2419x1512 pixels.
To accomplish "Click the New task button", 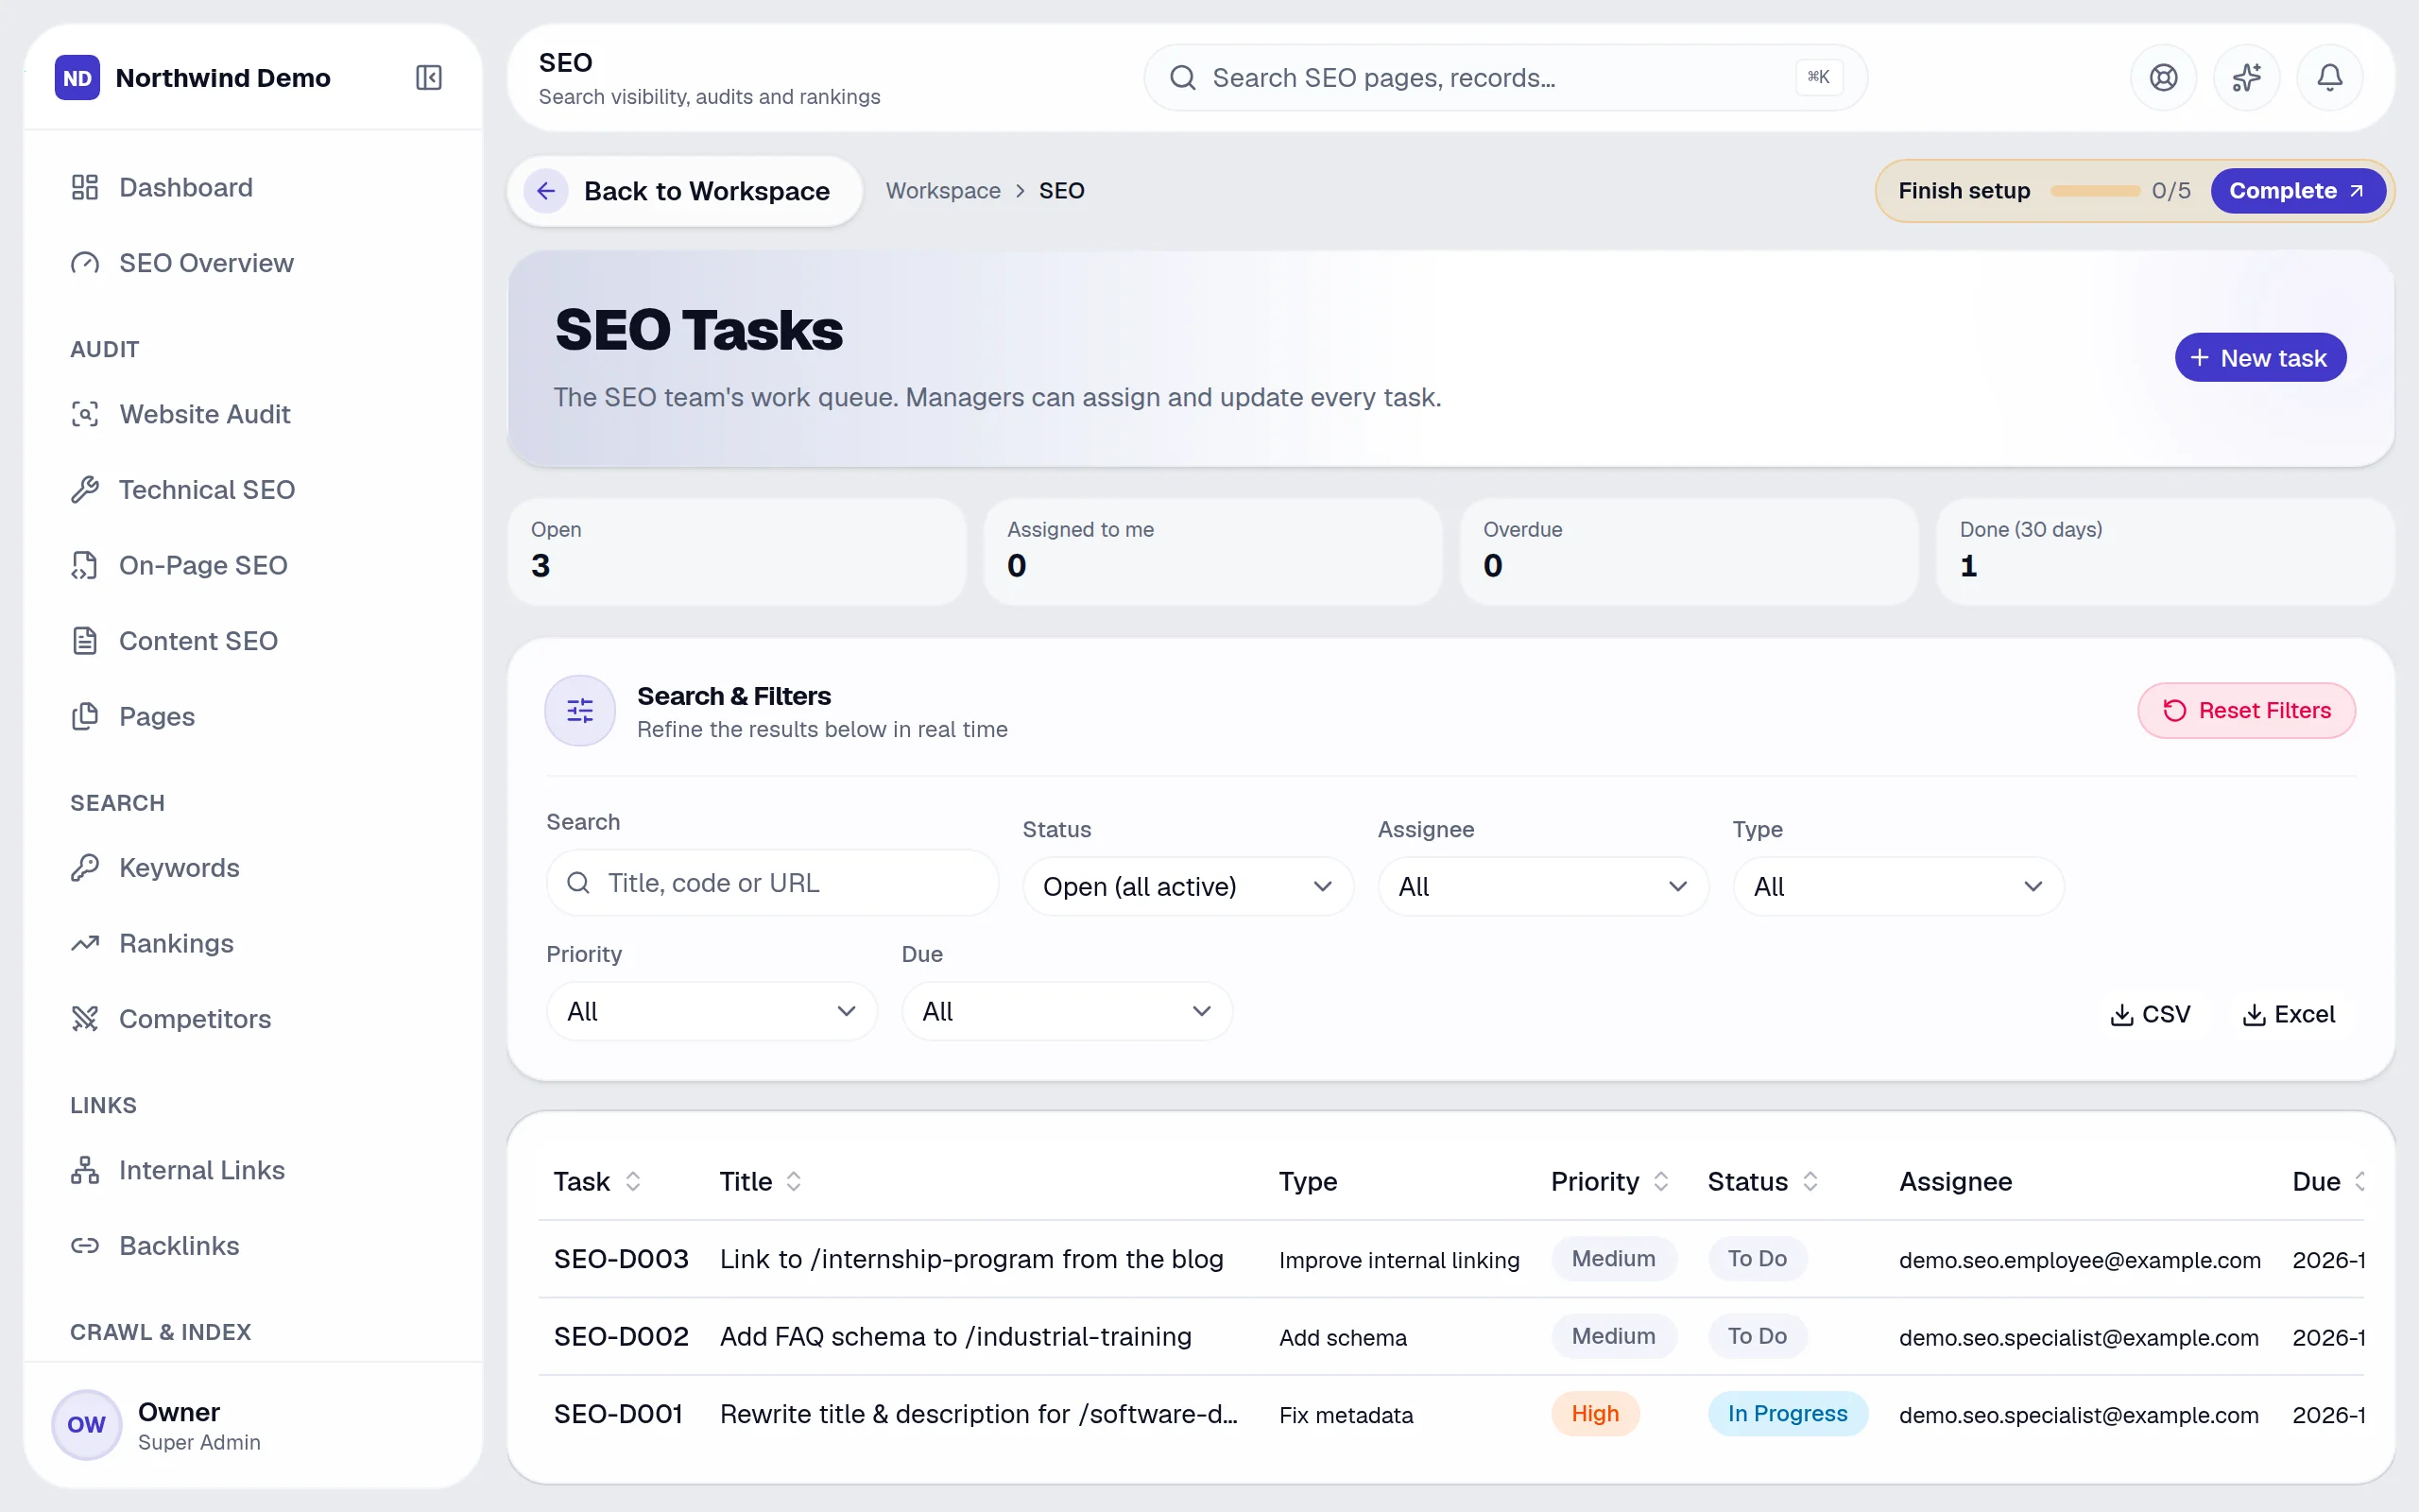I will [2260, 357].
